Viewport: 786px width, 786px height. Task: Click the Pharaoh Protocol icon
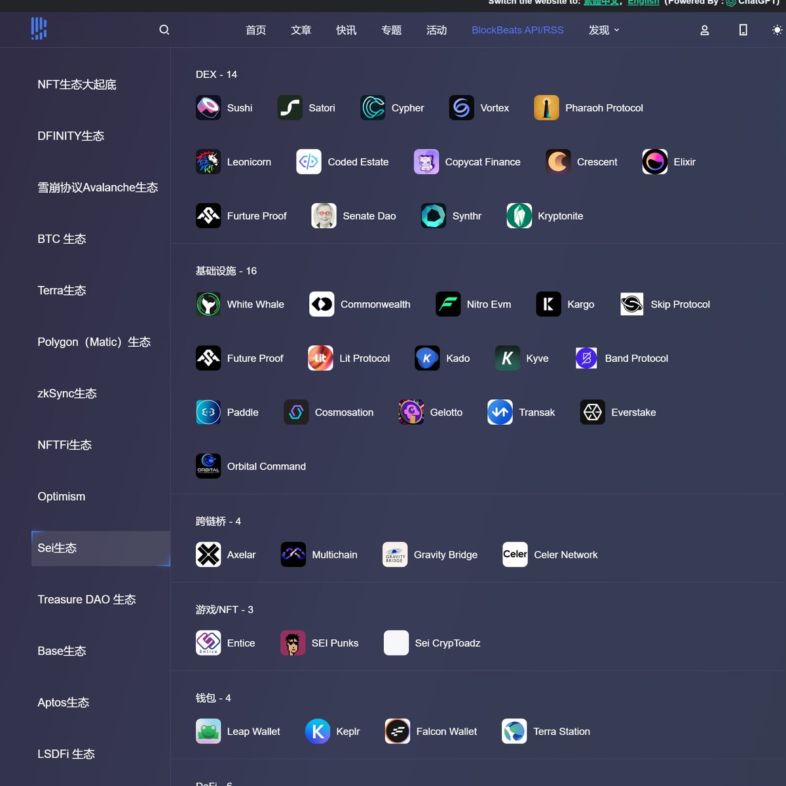[546, 108]
